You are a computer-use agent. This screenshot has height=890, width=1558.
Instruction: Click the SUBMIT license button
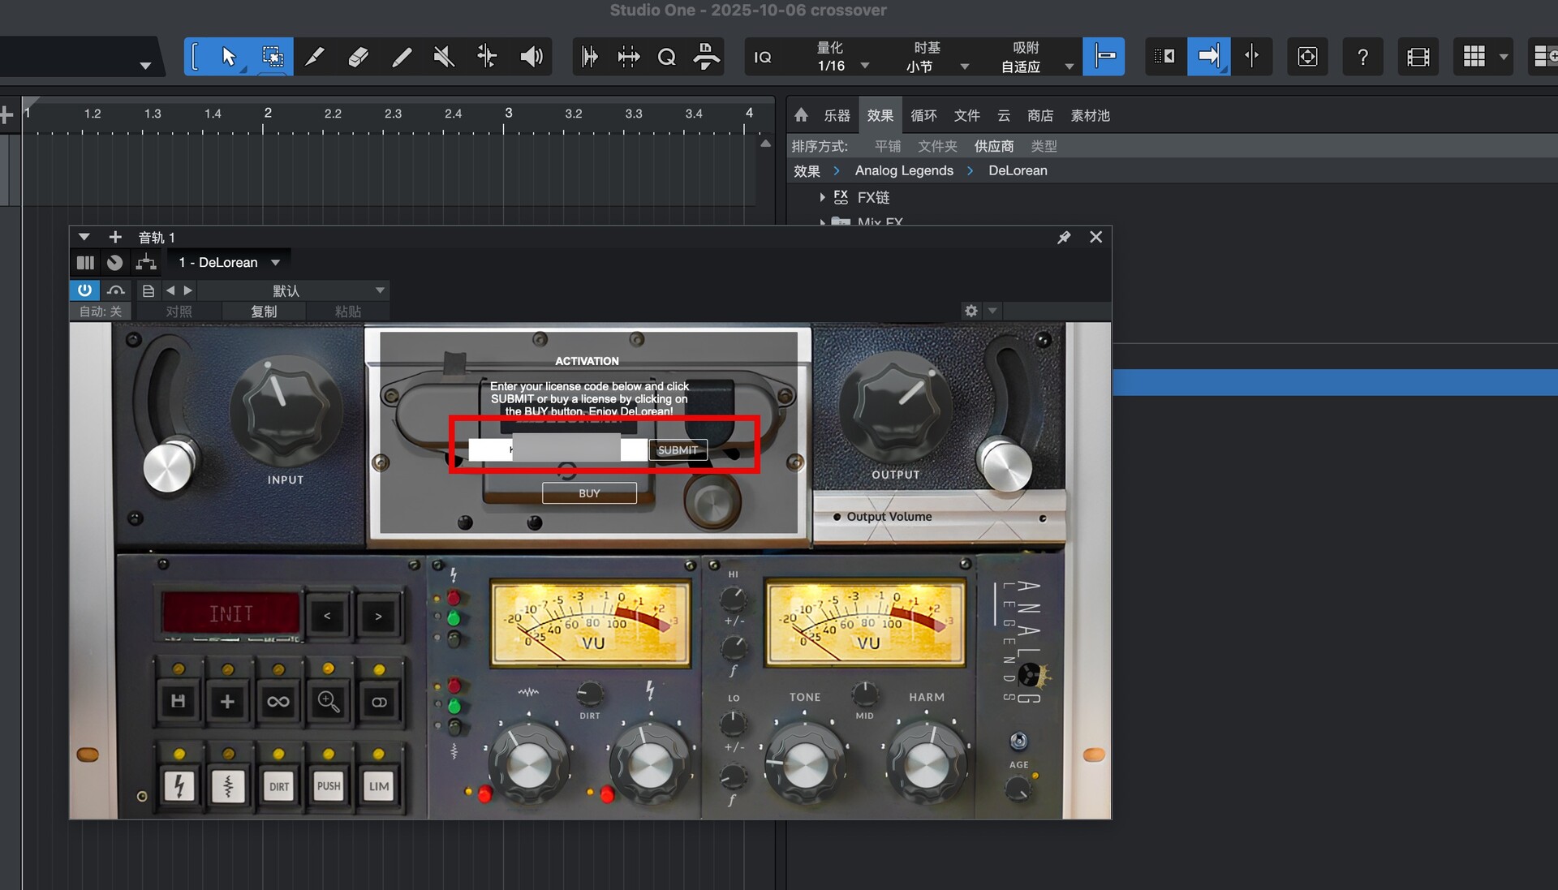pos(678,449)
